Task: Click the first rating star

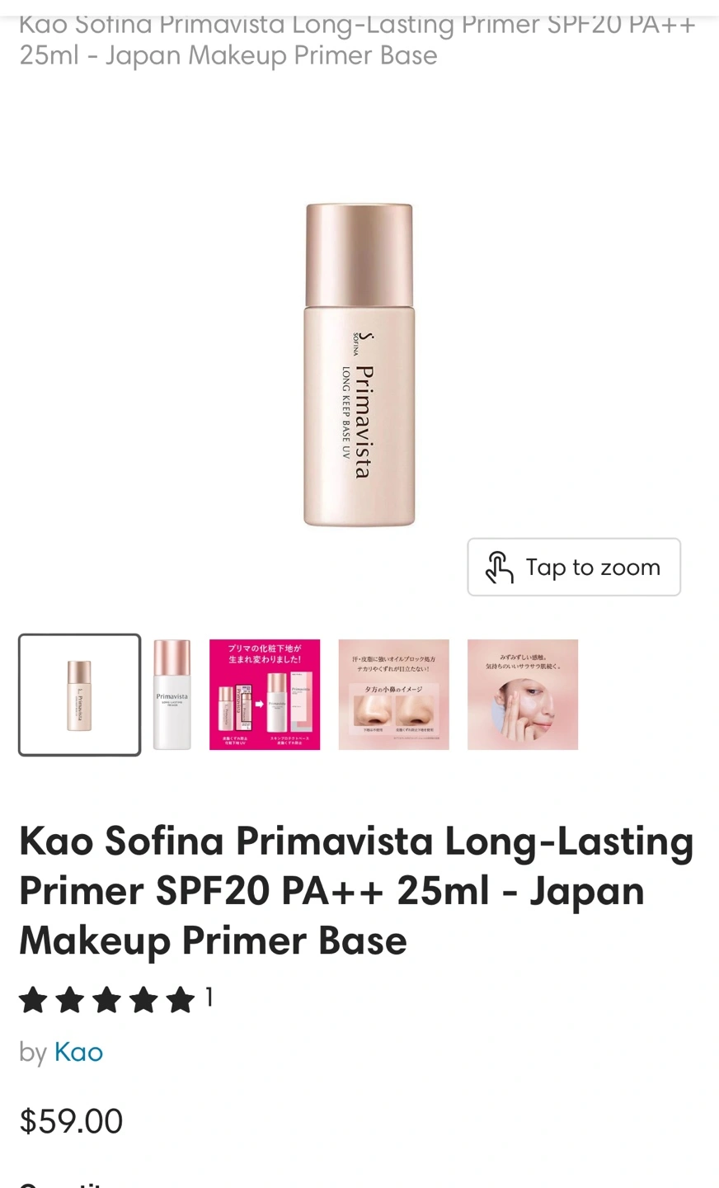Action: 34,1000
